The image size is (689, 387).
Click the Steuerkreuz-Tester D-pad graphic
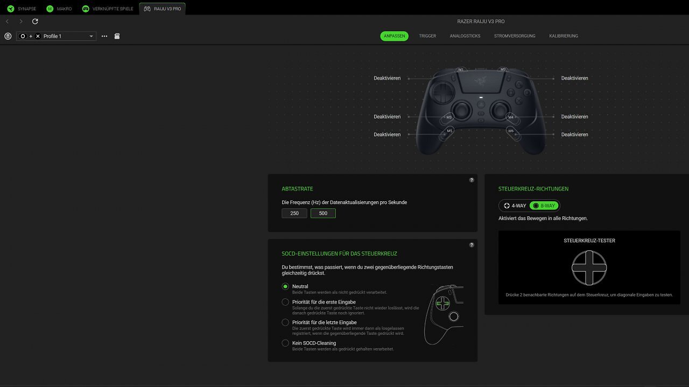pos(589,268)
